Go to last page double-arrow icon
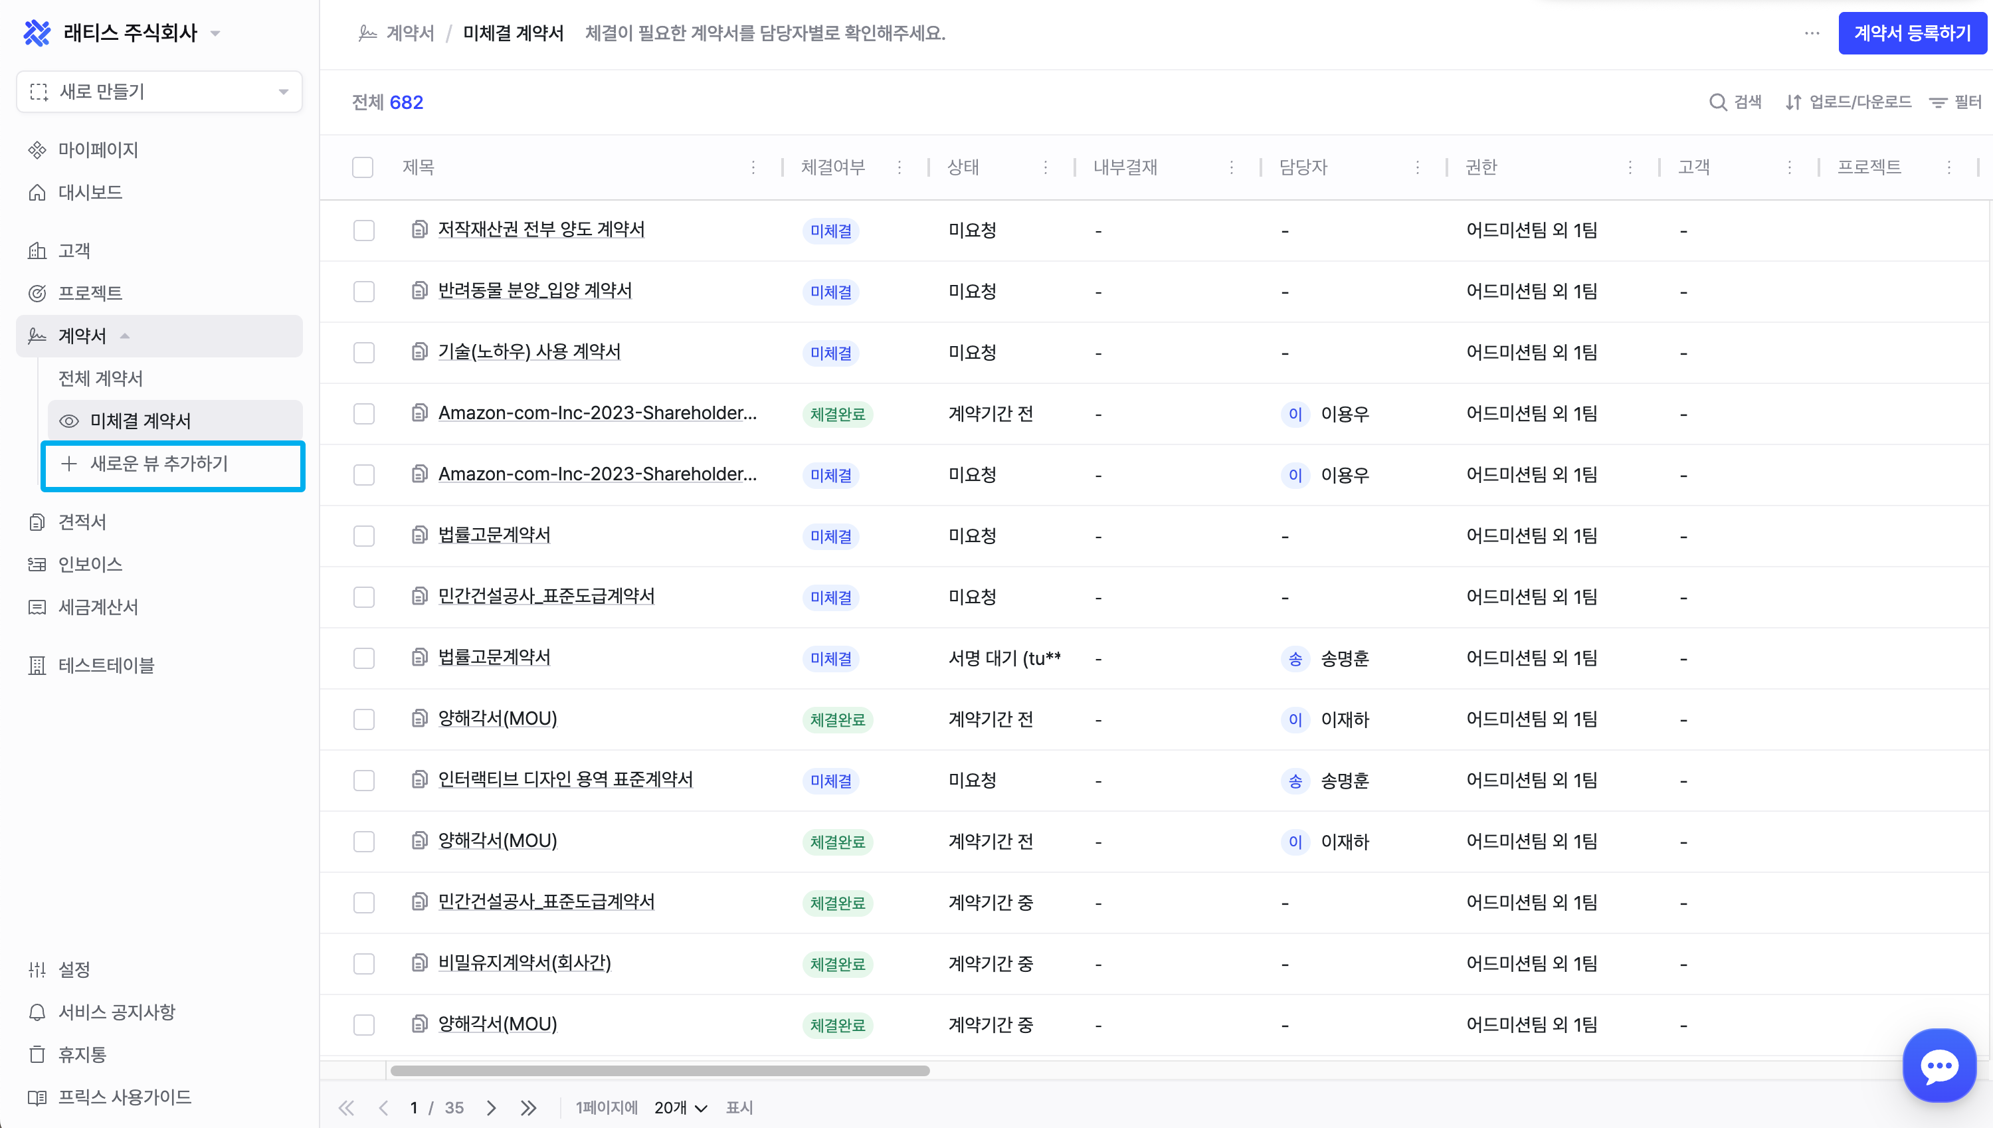1993x1128 pixels. pos(528,1107)
